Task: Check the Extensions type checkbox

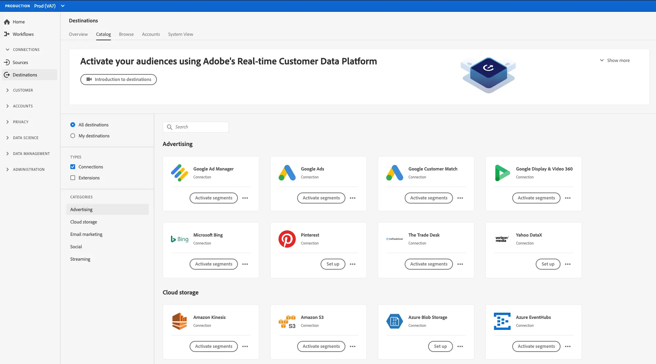Action: tap(73, 178)
